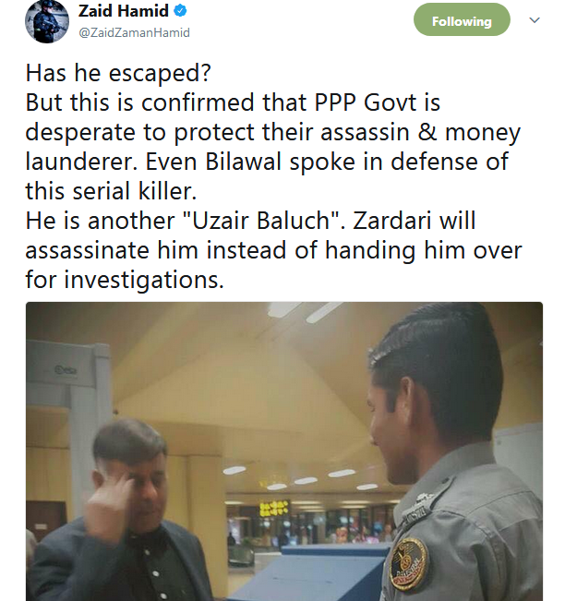Expand the tweet options chevron menu

[535, 20]
